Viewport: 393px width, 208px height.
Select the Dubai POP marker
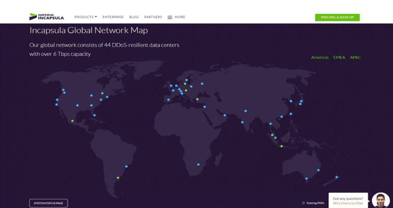click(x=225, y=115)
